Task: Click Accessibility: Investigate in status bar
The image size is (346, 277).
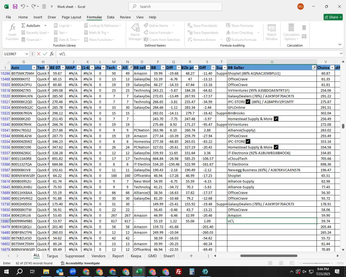Action: tap(80, 263)
